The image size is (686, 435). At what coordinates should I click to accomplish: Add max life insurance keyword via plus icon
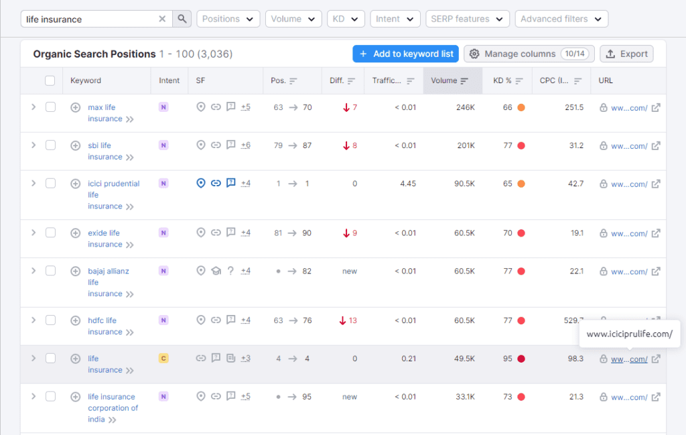coord(75,107)
